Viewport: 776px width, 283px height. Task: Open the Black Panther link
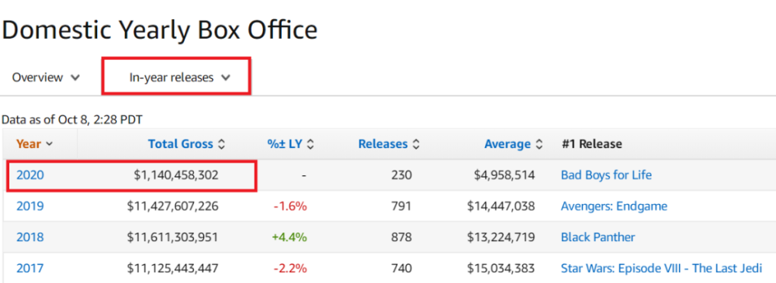[x=598, y=237]
